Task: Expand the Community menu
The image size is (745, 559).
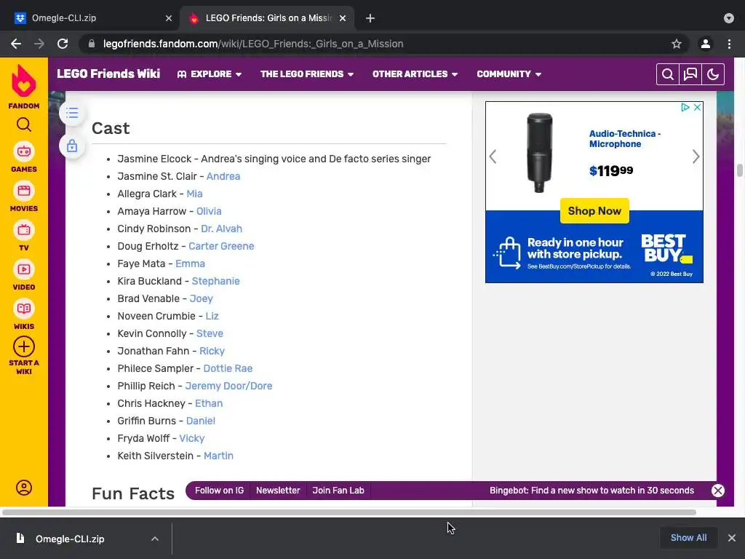Action: click(x=509, y=74)
